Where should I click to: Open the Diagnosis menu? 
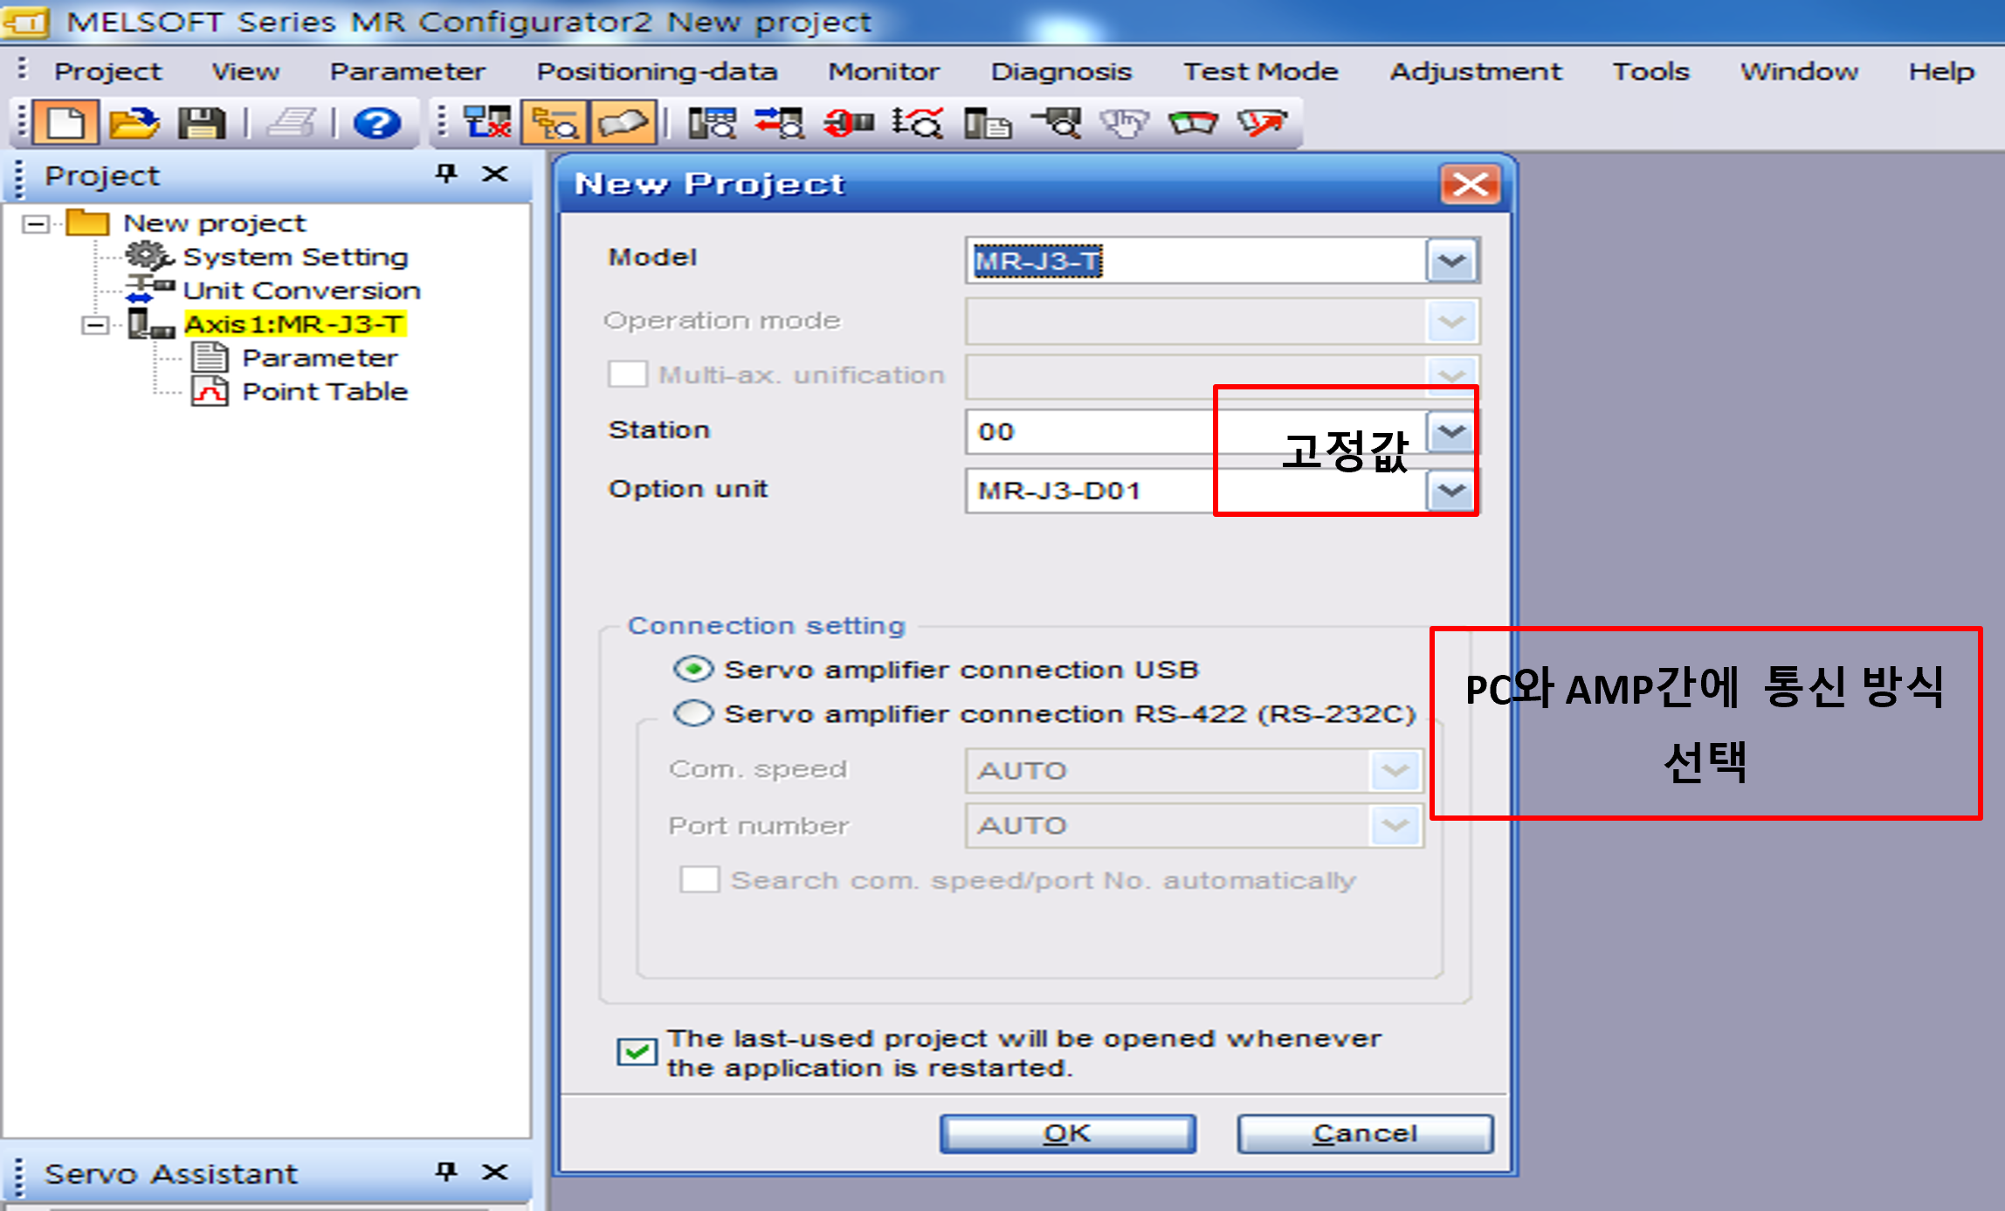1061,72
